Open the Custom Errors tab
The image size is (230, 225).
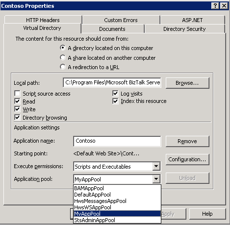coord(121,20)
